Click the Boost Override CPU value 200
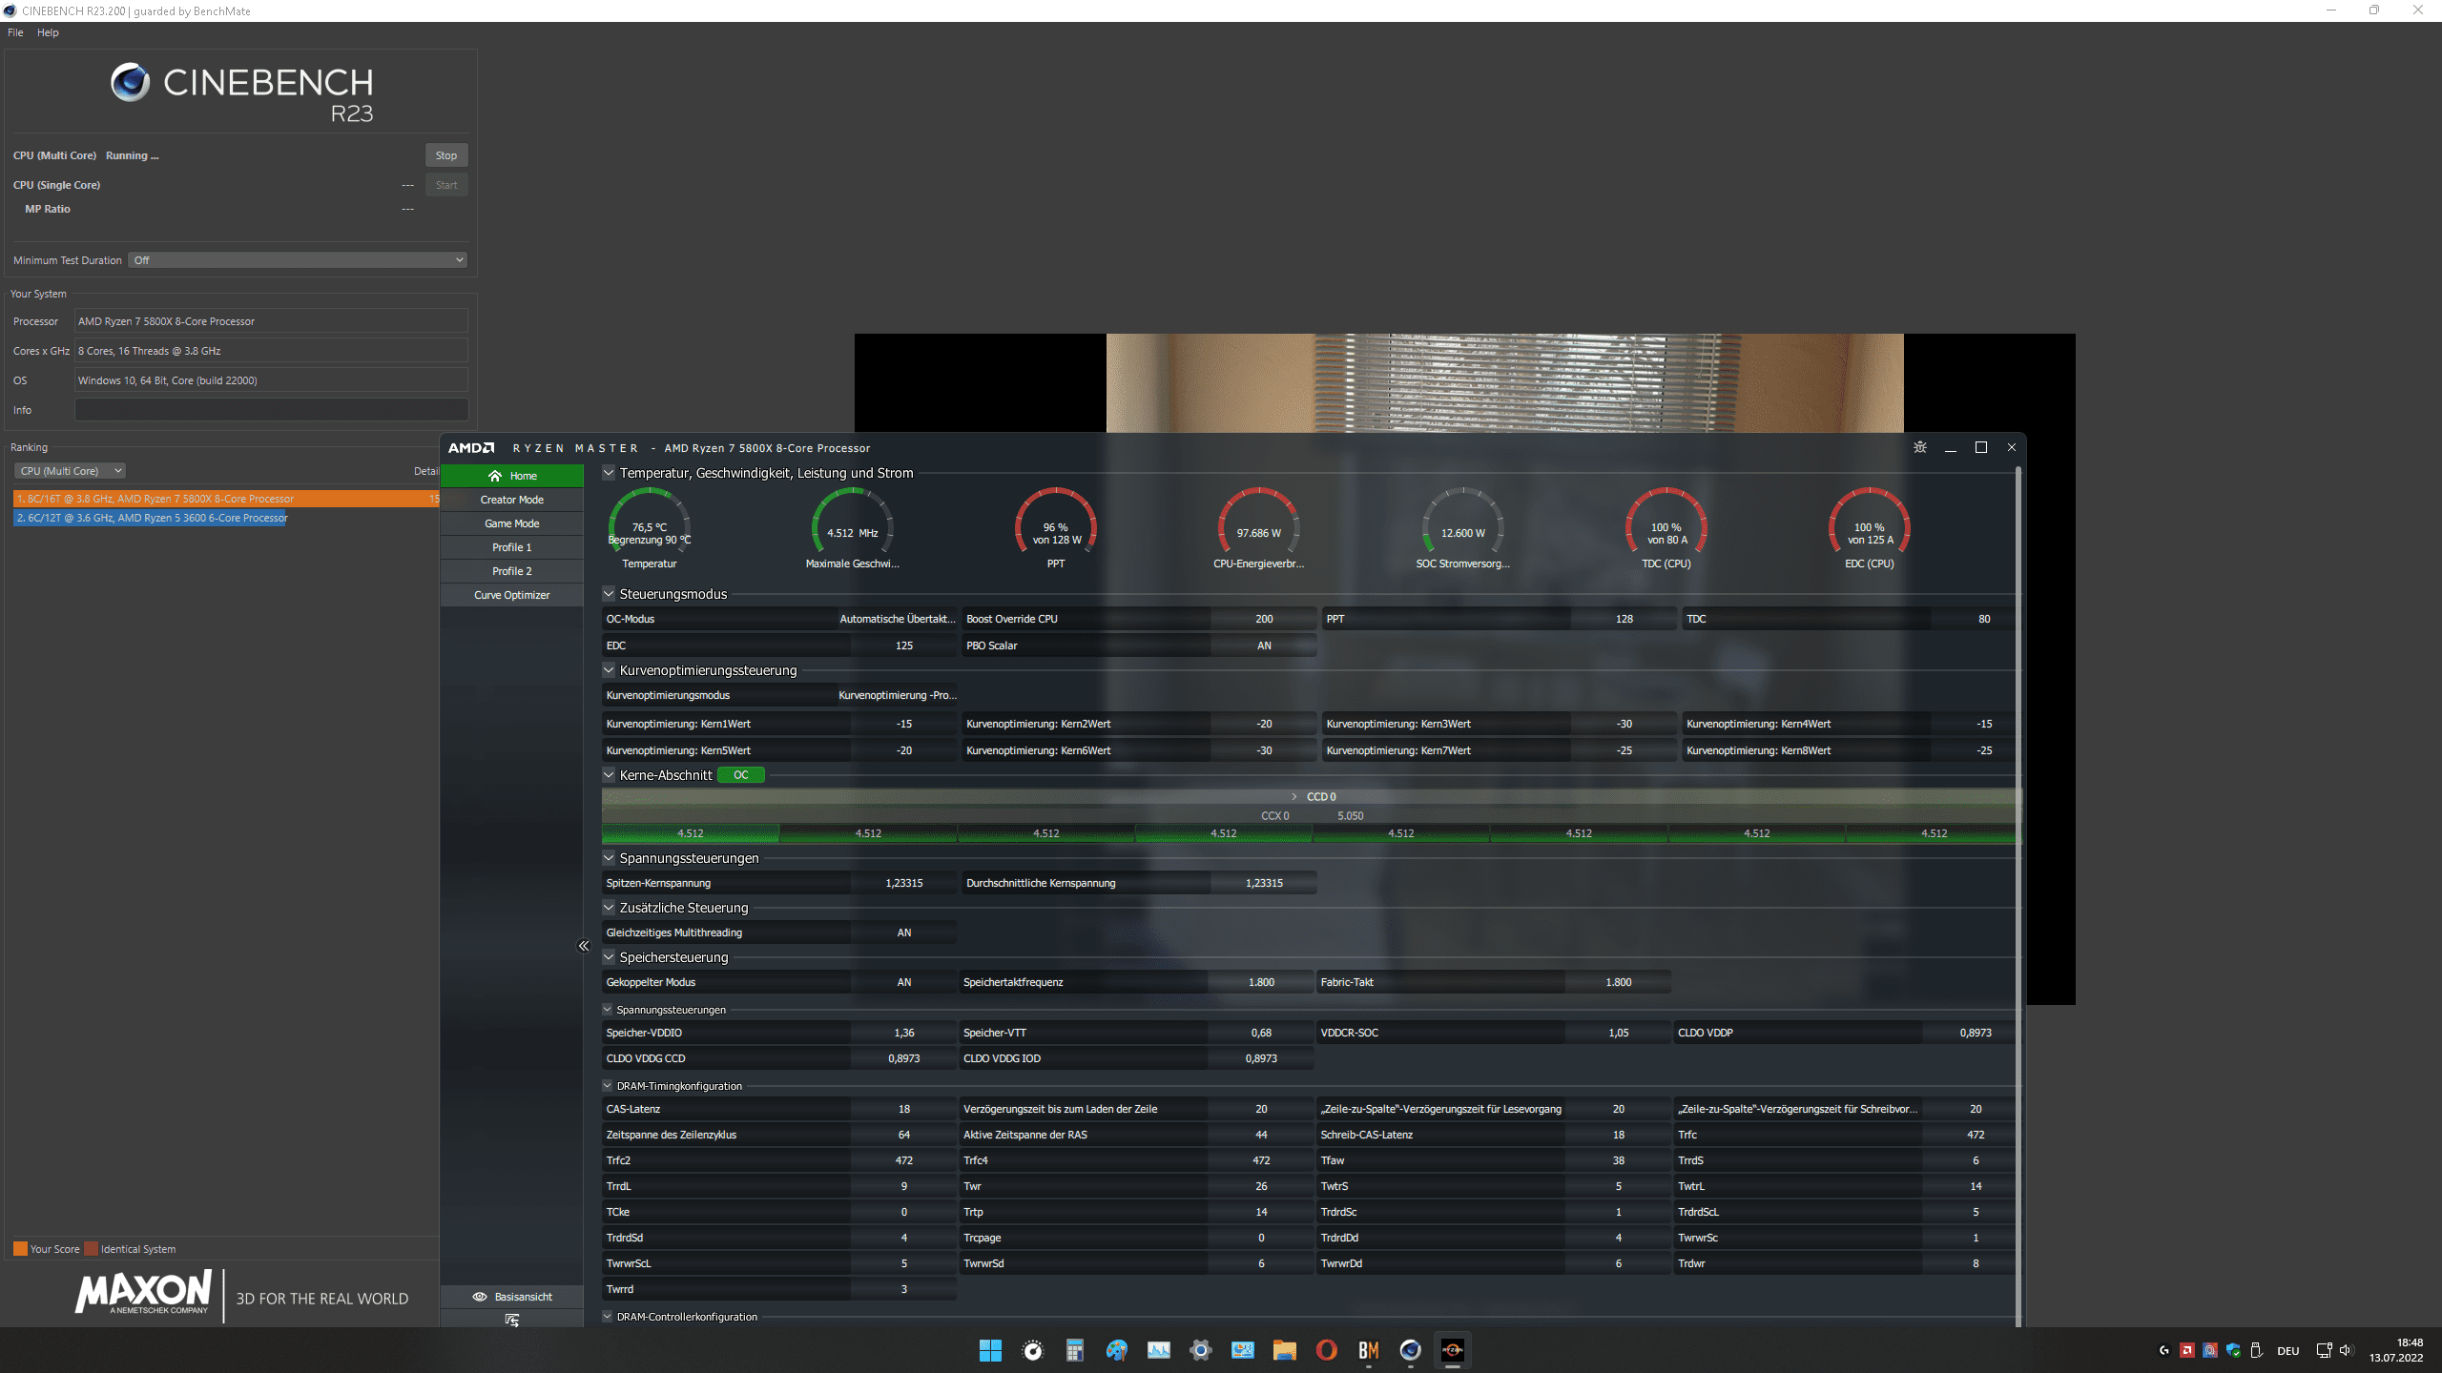The height and width of the screenshot is (1373, 2442). pos(1264,619)
